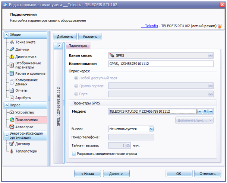The image size is (227, 183).
Task: Click the Расчет и хранение calculator icon
Action: [x=12, y=74]
